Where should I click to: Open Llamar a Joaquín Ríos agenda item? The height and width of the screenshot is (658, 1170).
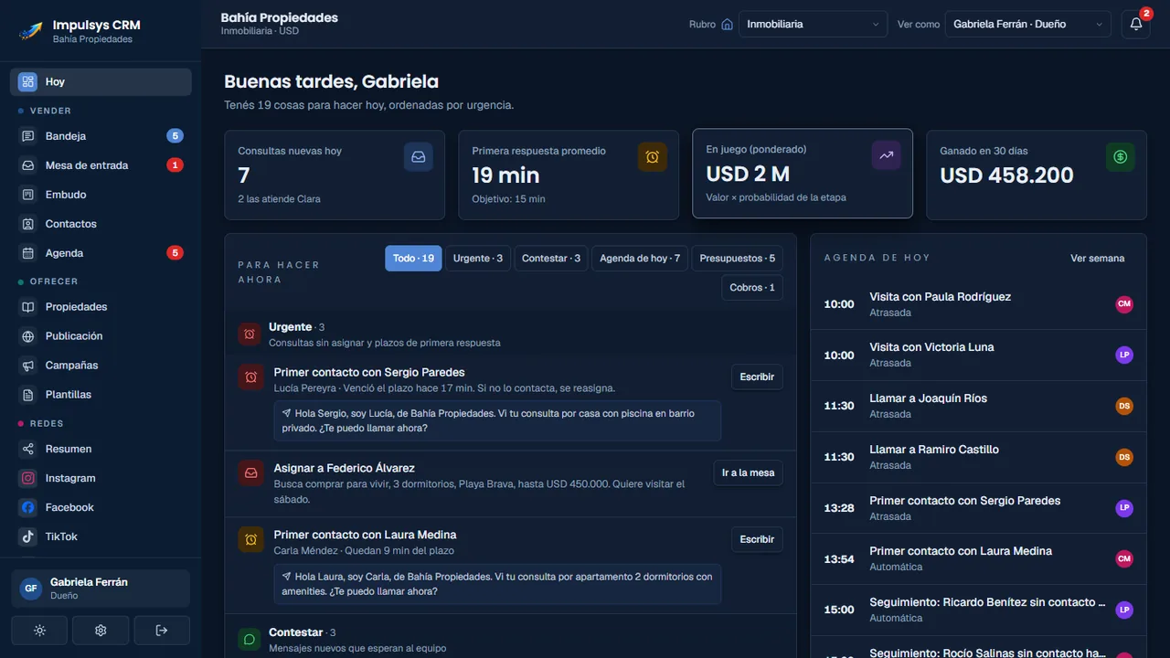tap(978, 406)
